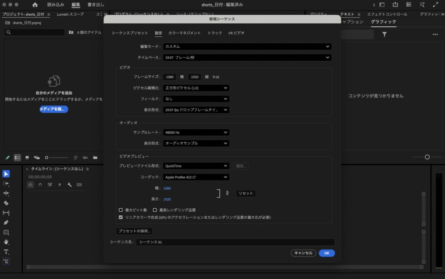Click the share/export icon in top bar
The width and height of the screenshot is (445, 279).
[x=395, y=4]
